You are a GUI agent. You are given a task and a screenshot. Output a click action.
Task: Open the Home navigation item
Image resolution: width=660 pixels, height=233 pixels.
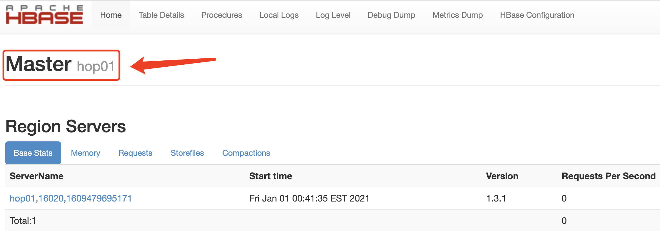pos(111,15)
